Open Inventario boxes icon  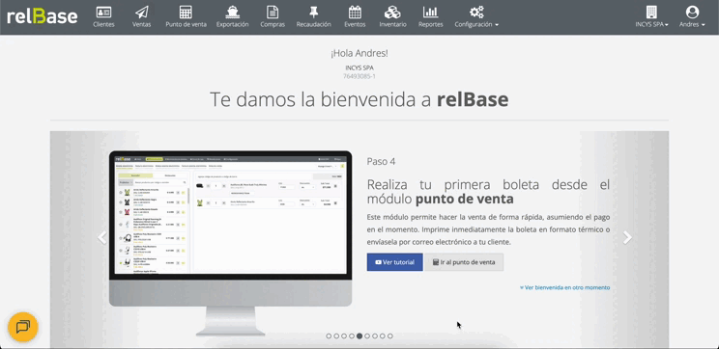tap(392, 12)
